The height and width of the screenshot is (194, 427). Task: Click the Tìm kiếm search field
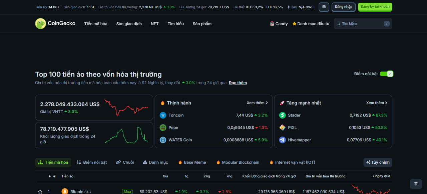point(363,24)
